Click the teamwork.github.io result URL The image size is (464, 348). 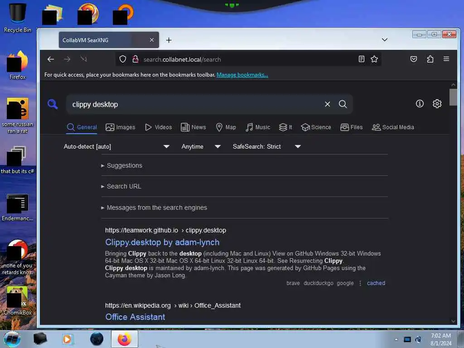tap(165, 230)
